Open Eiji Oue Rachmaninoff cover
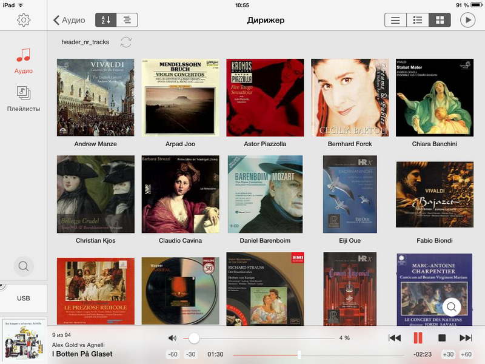 click(x=350, y=194)
